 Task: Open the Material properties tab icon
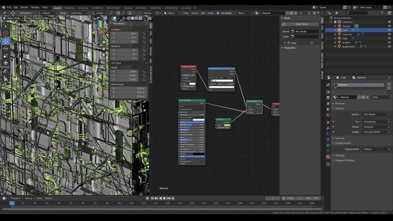click(328, 157)
